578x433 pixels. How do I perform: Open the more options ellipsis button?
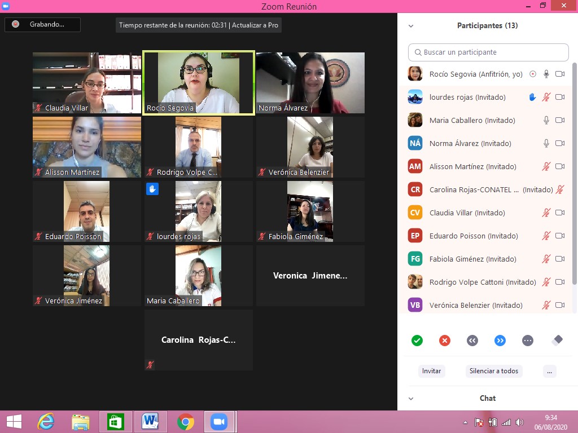pyautogui.click(x=549, y=371)
